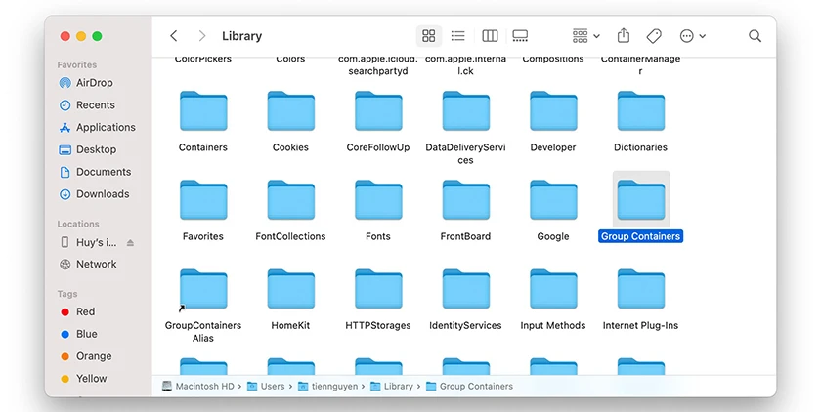The height and width of the screenshot is (412, 821).
Task: Filter by the Blue tag
Action: coord(78,334)
